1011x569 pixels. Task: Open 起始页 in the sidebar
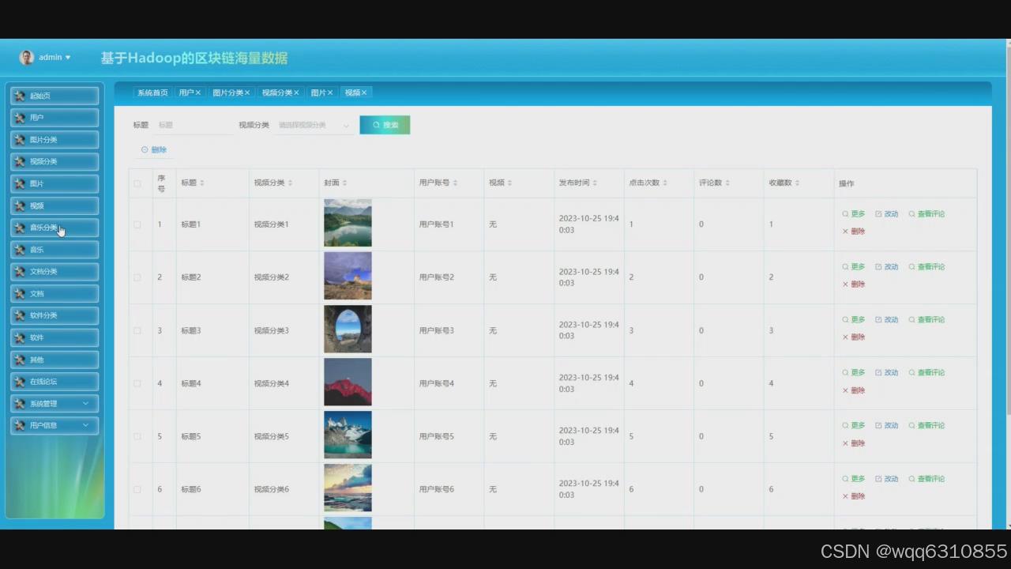54,96
